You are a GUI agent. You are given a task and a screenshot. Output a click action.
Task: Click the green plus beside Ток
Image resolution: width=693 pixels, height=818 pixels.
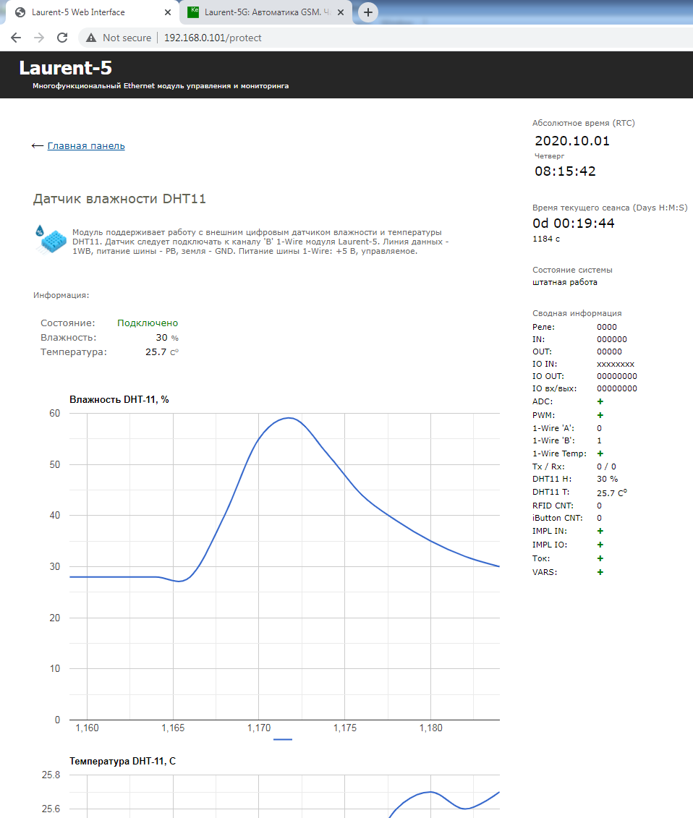pos(600,558)
